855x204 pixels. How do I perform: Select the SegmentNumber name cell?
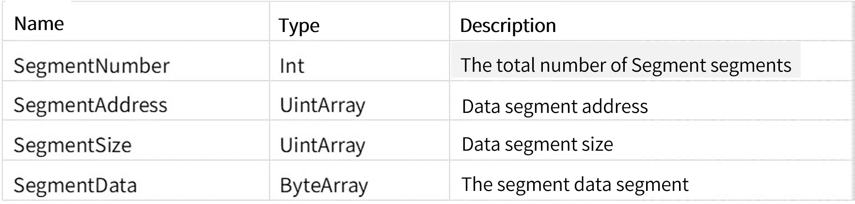(x=92, y=65)
